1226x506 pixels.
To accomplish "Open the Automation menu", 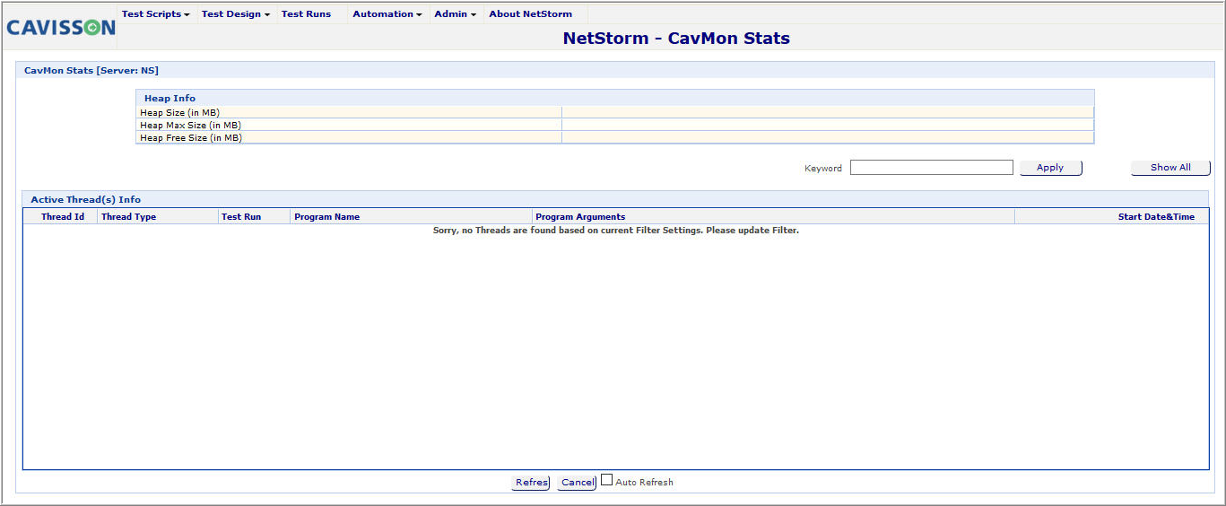I will [387, 14].
